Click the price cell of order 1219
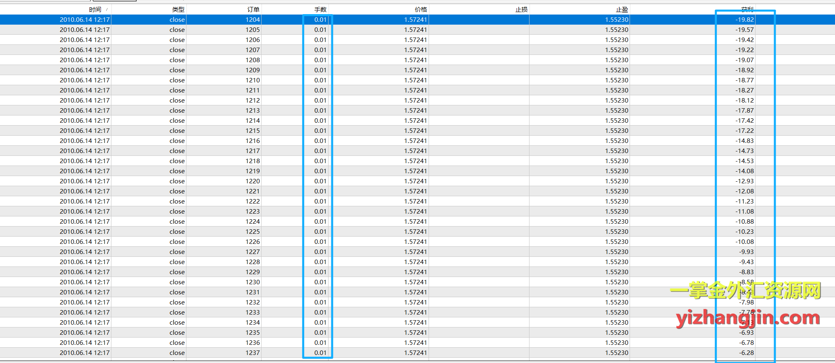 coord(415,171)
